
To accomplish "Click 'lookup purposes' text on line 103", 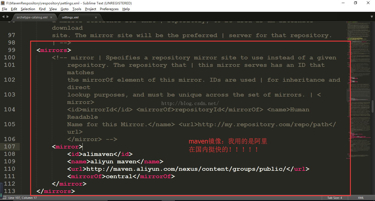I will tap(98, 95).
